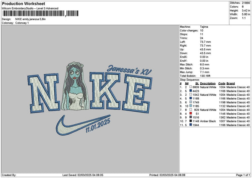
Task: Click the "Created By:" footer label
Action: 9,175
